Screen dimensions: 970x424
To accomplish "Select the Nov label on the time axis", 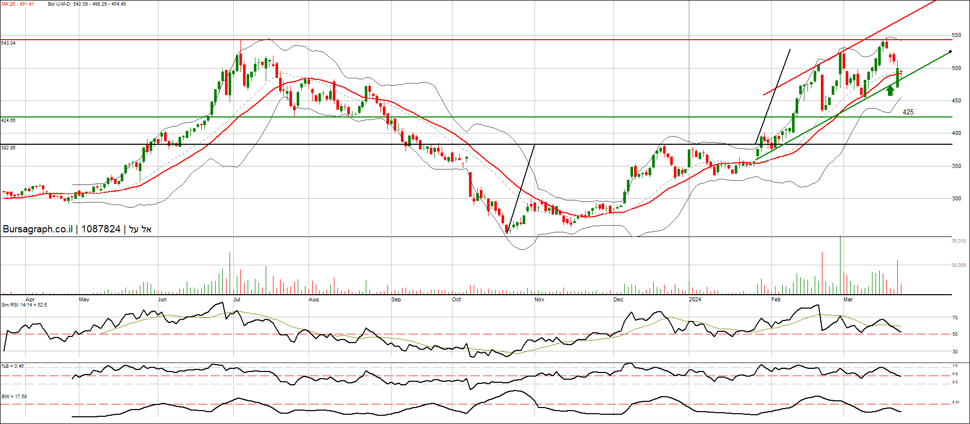I will tap(539, 299).
